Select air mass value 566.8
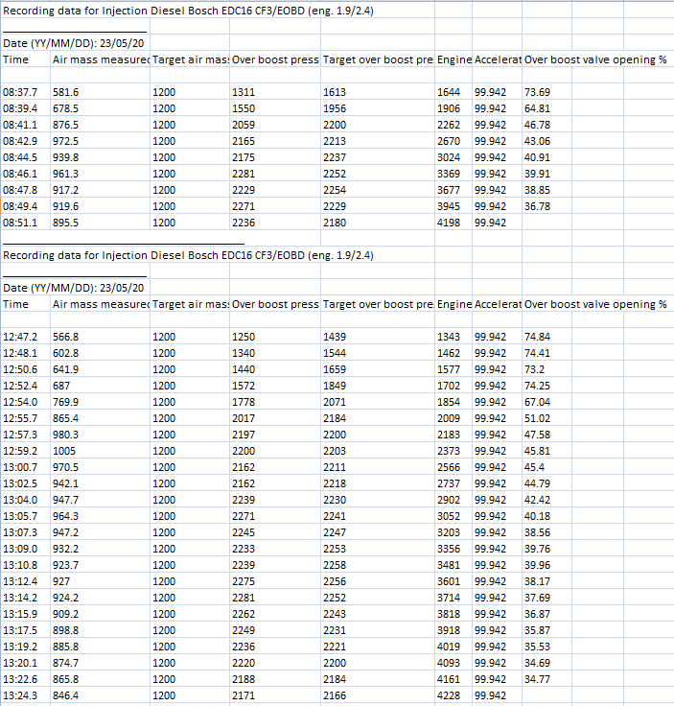 [x=66, y=337]
